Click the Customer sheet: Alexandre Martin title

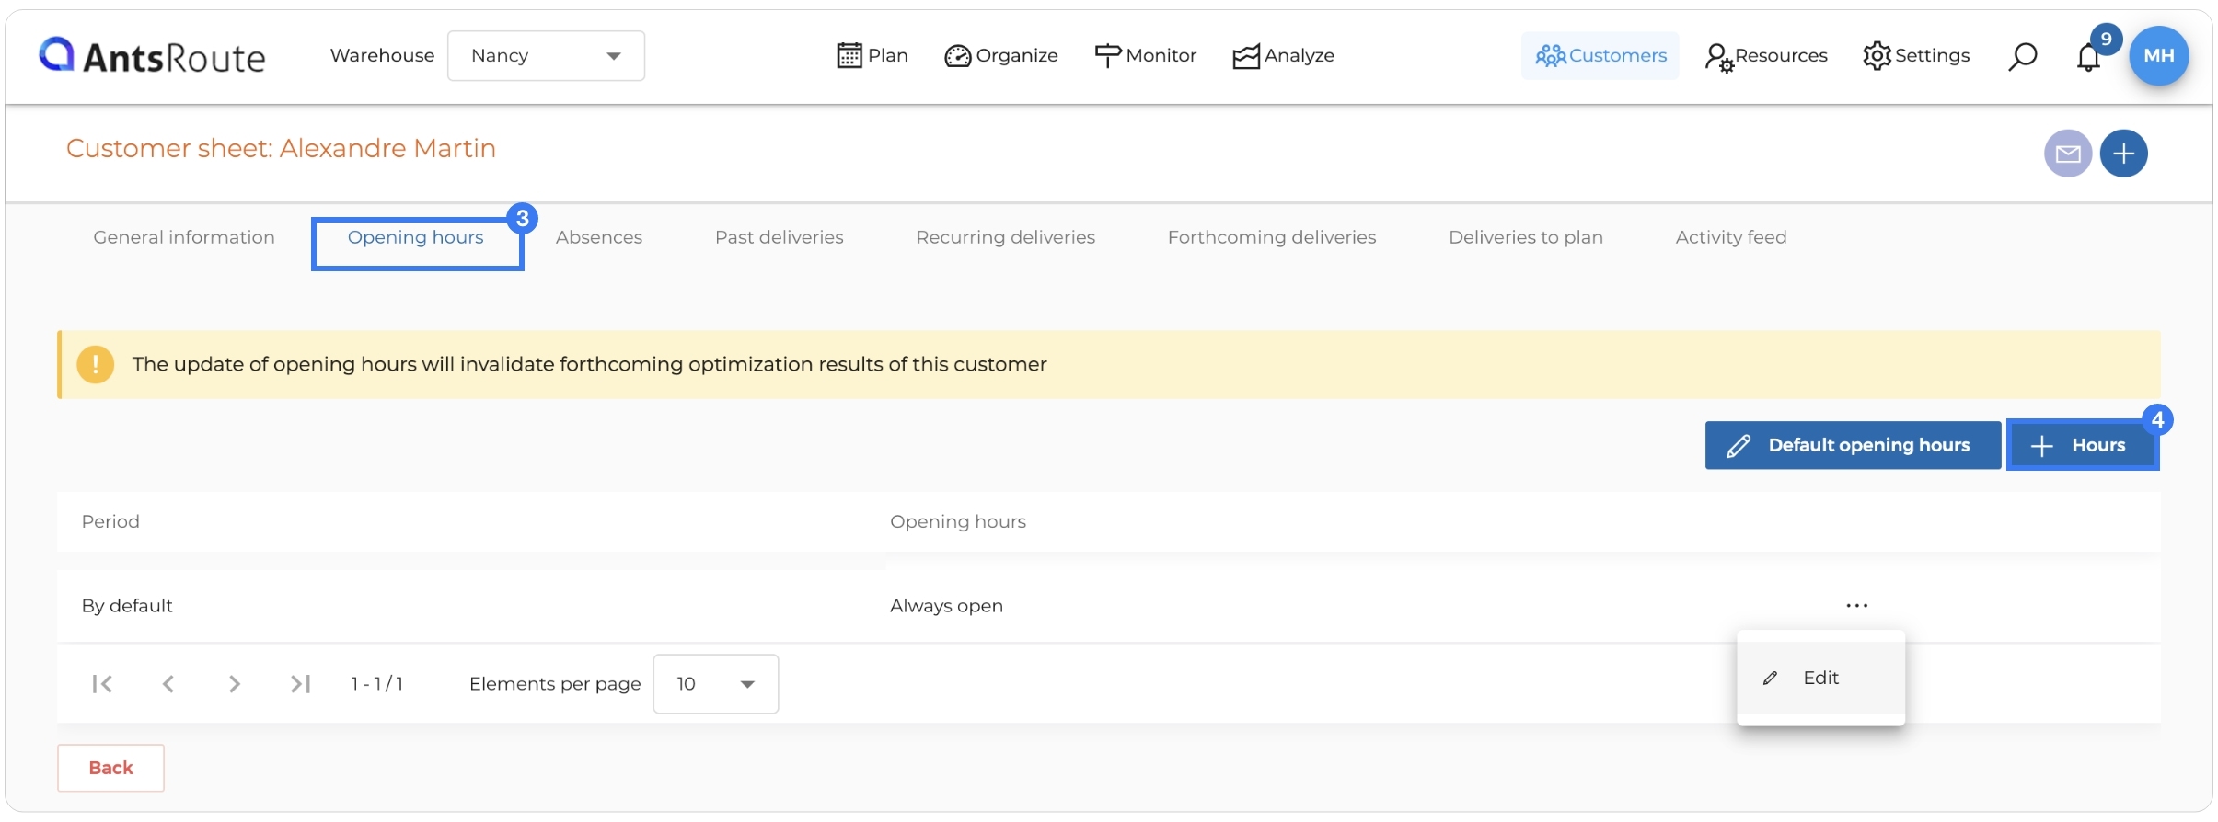tap(281, 148)
